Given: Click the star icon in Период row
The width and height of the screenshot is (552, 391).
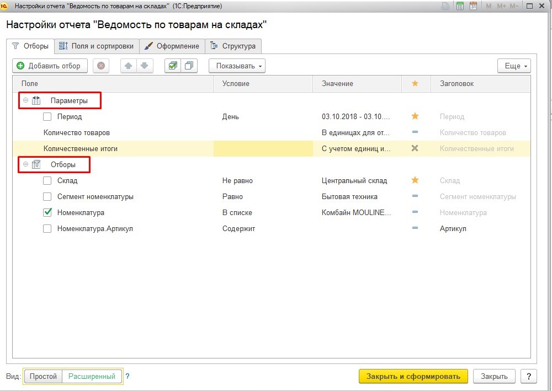Looking at the screenshot, I should (x=415, y=116).
